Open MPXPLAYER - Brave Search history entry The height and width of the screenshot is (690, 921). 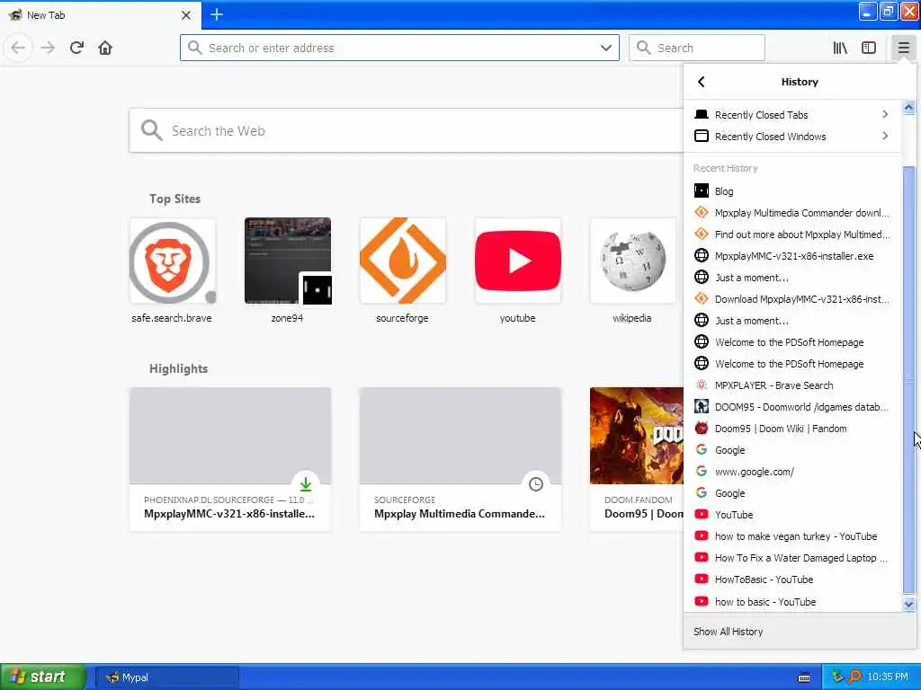pos(791,385)
